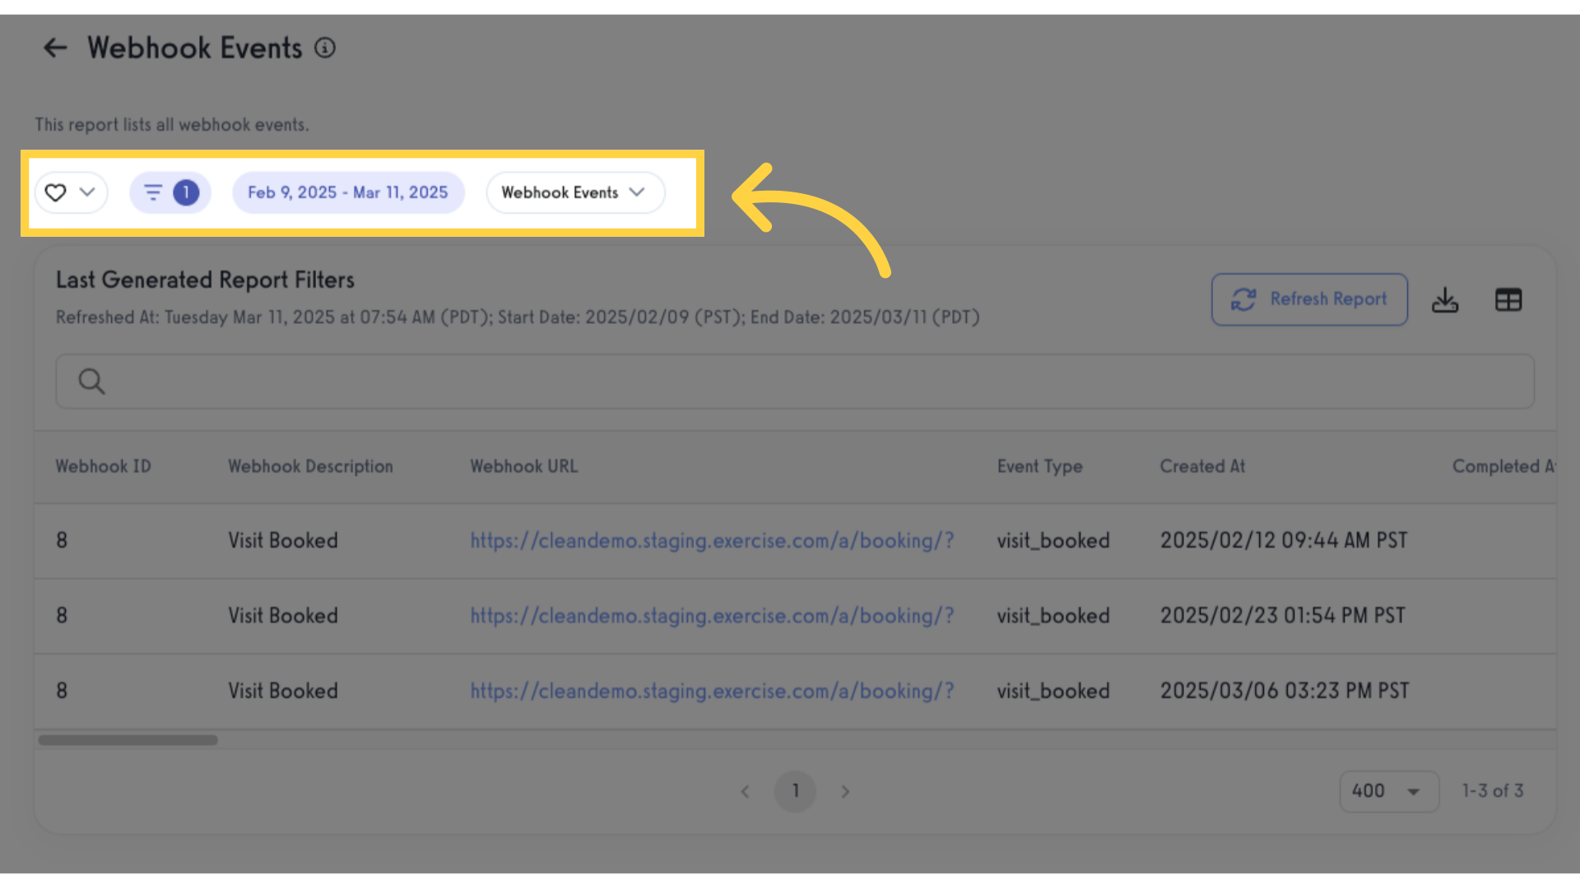Click 'Last Generated Report Filters' heading

pos(205,280)
